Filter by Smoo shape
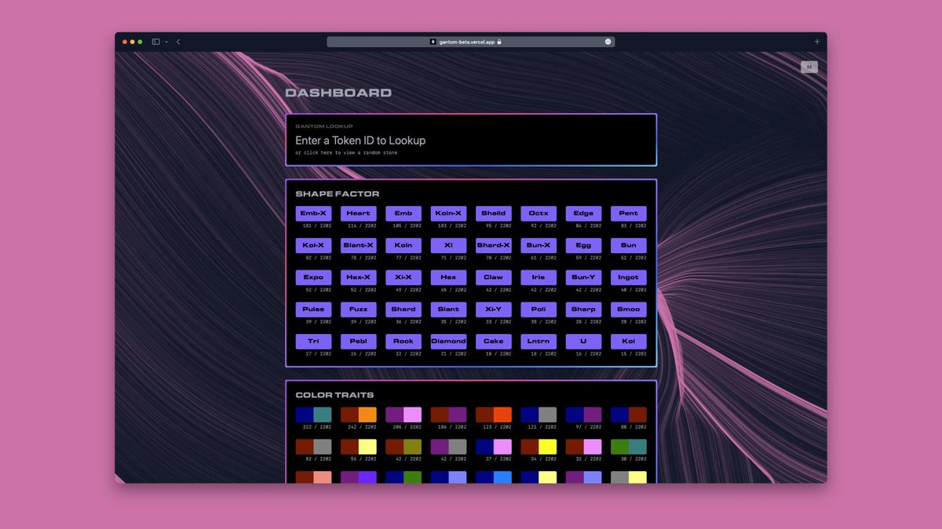Screen dimensions: 942x529 coord(629,310)
